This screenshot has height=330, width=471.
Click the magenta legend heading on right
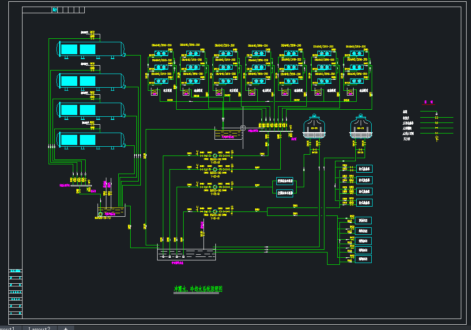(429, 102)
